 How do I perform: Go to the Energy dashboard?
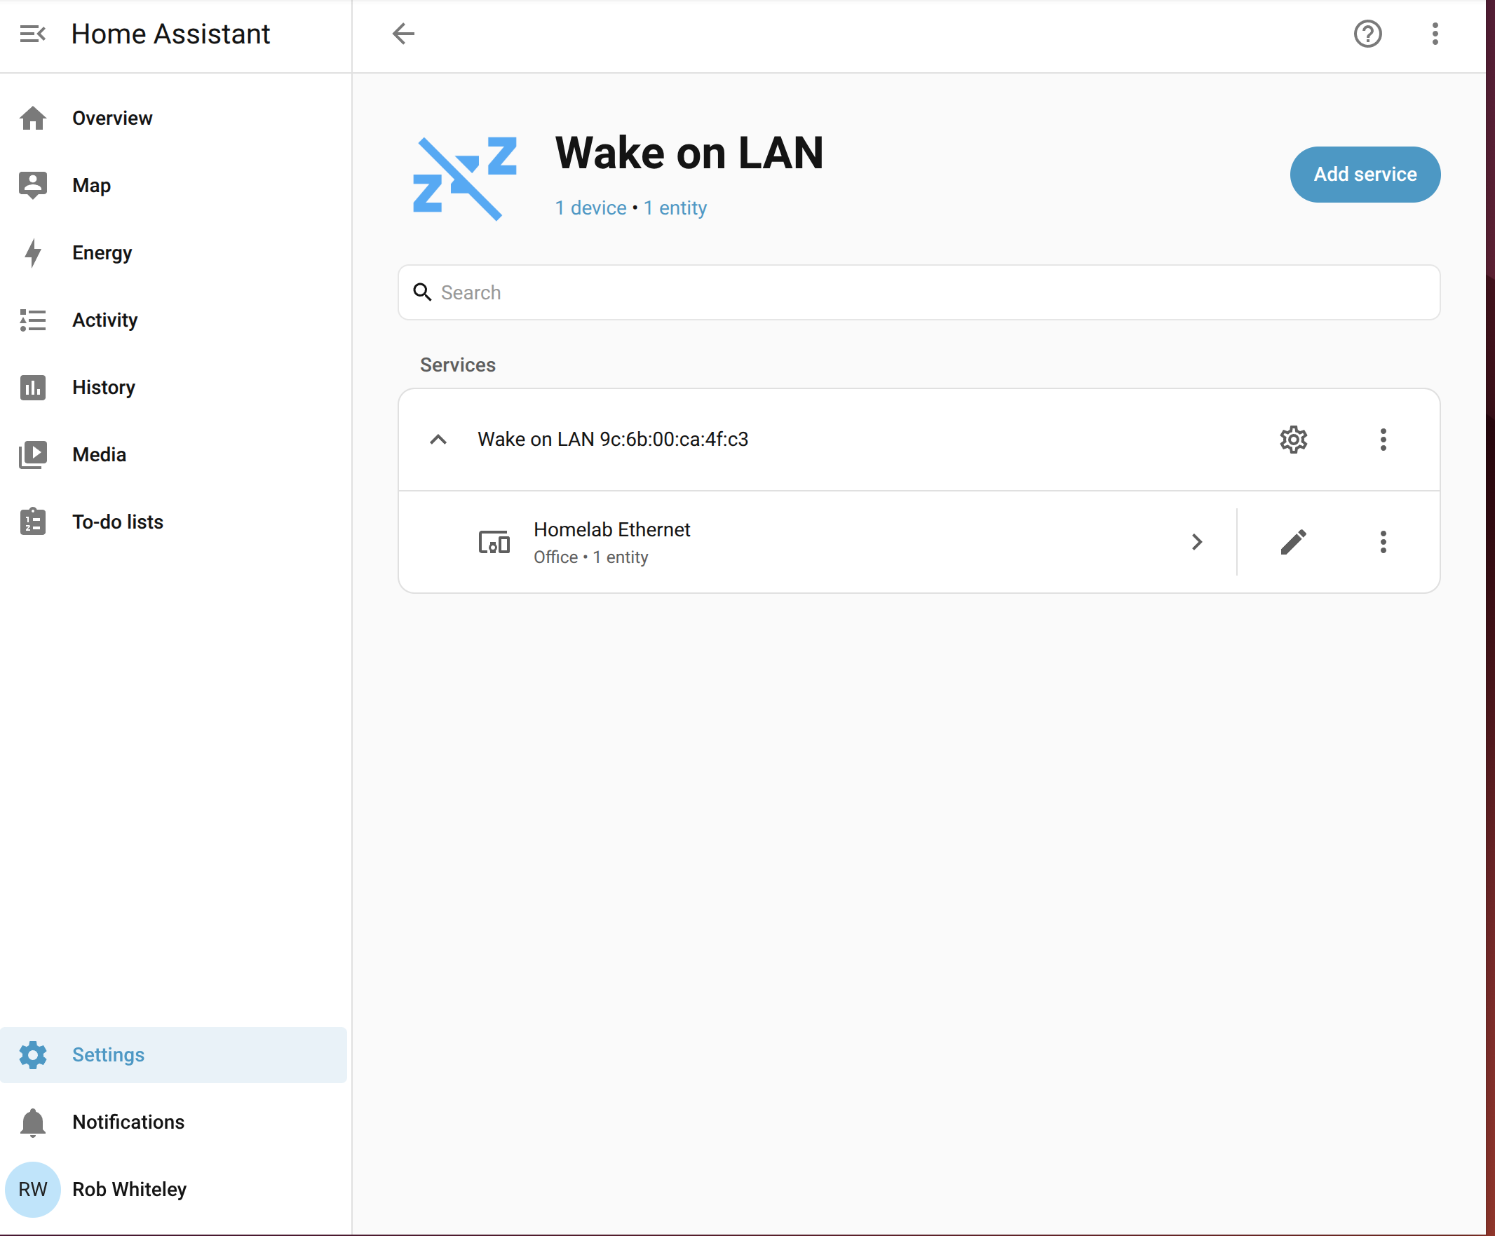click(x=173, y=252)
